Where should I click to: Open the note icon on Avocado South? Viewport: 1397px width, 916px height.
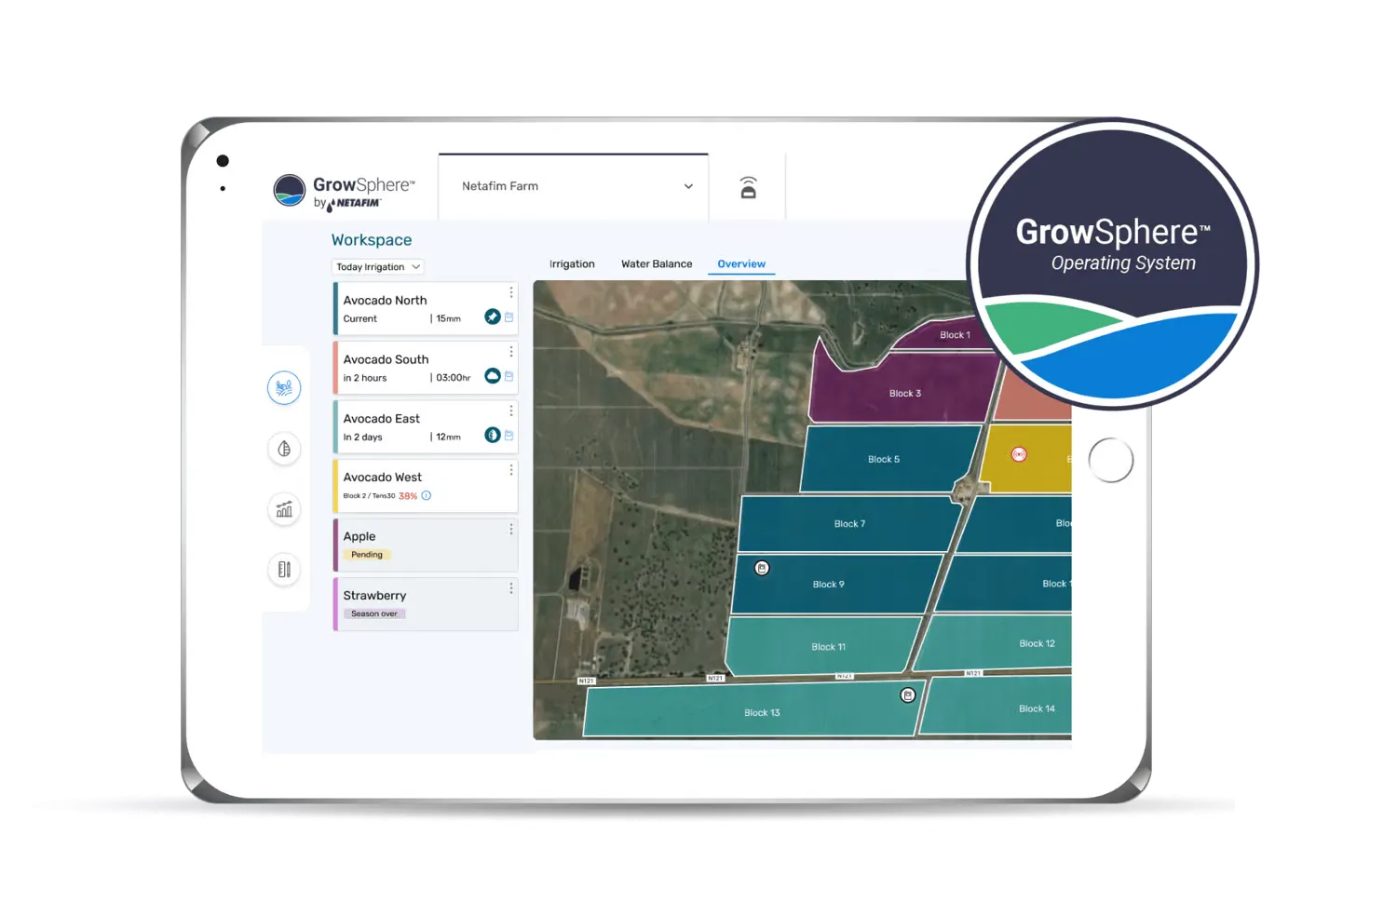509,376
